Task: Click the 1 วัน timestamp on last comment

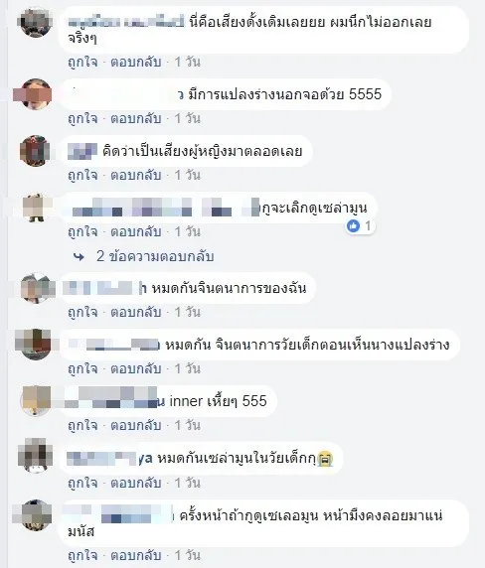Action: coord(188,555)
